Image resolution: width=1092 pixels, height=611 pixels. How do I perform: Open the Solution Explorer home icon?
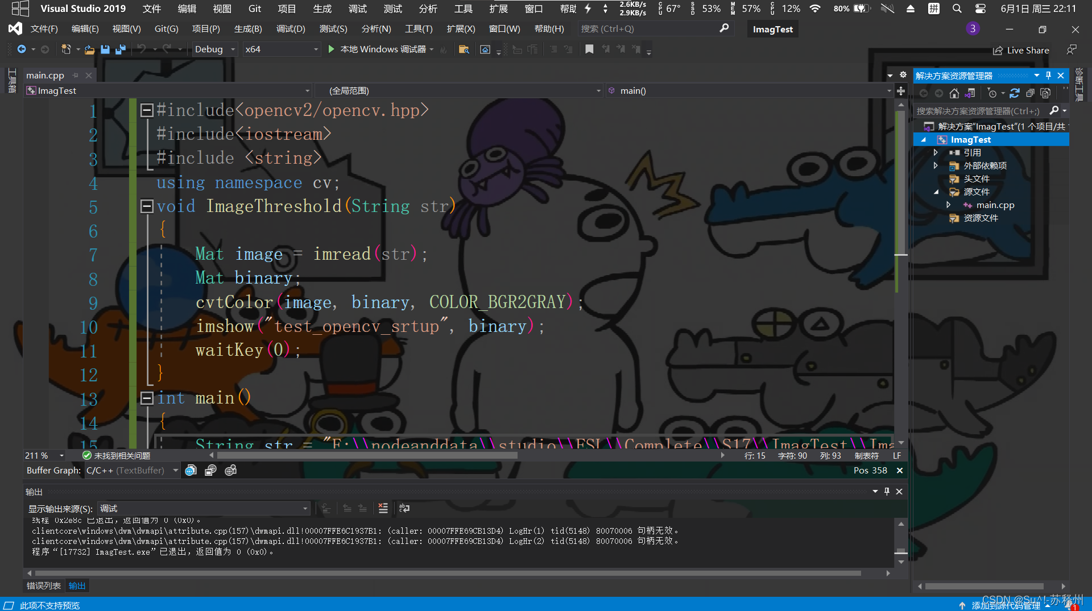point(954,93)
